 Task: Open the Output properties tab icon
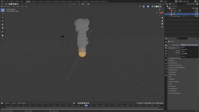(166, 48)
